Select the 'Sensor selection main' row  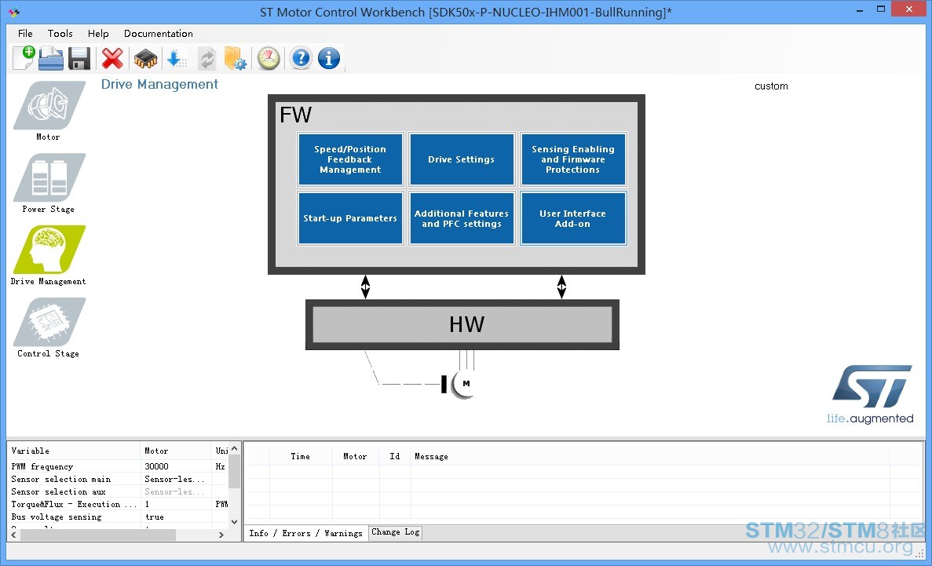[119, 479]
